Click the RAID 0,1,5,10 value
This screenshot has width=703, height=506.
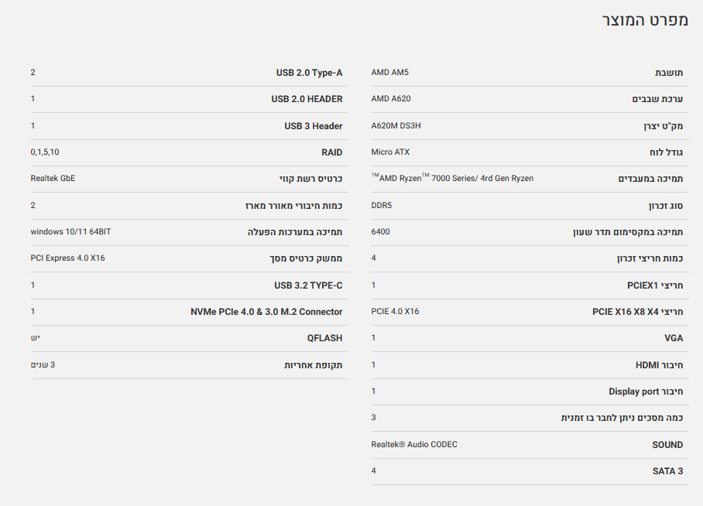45,152
